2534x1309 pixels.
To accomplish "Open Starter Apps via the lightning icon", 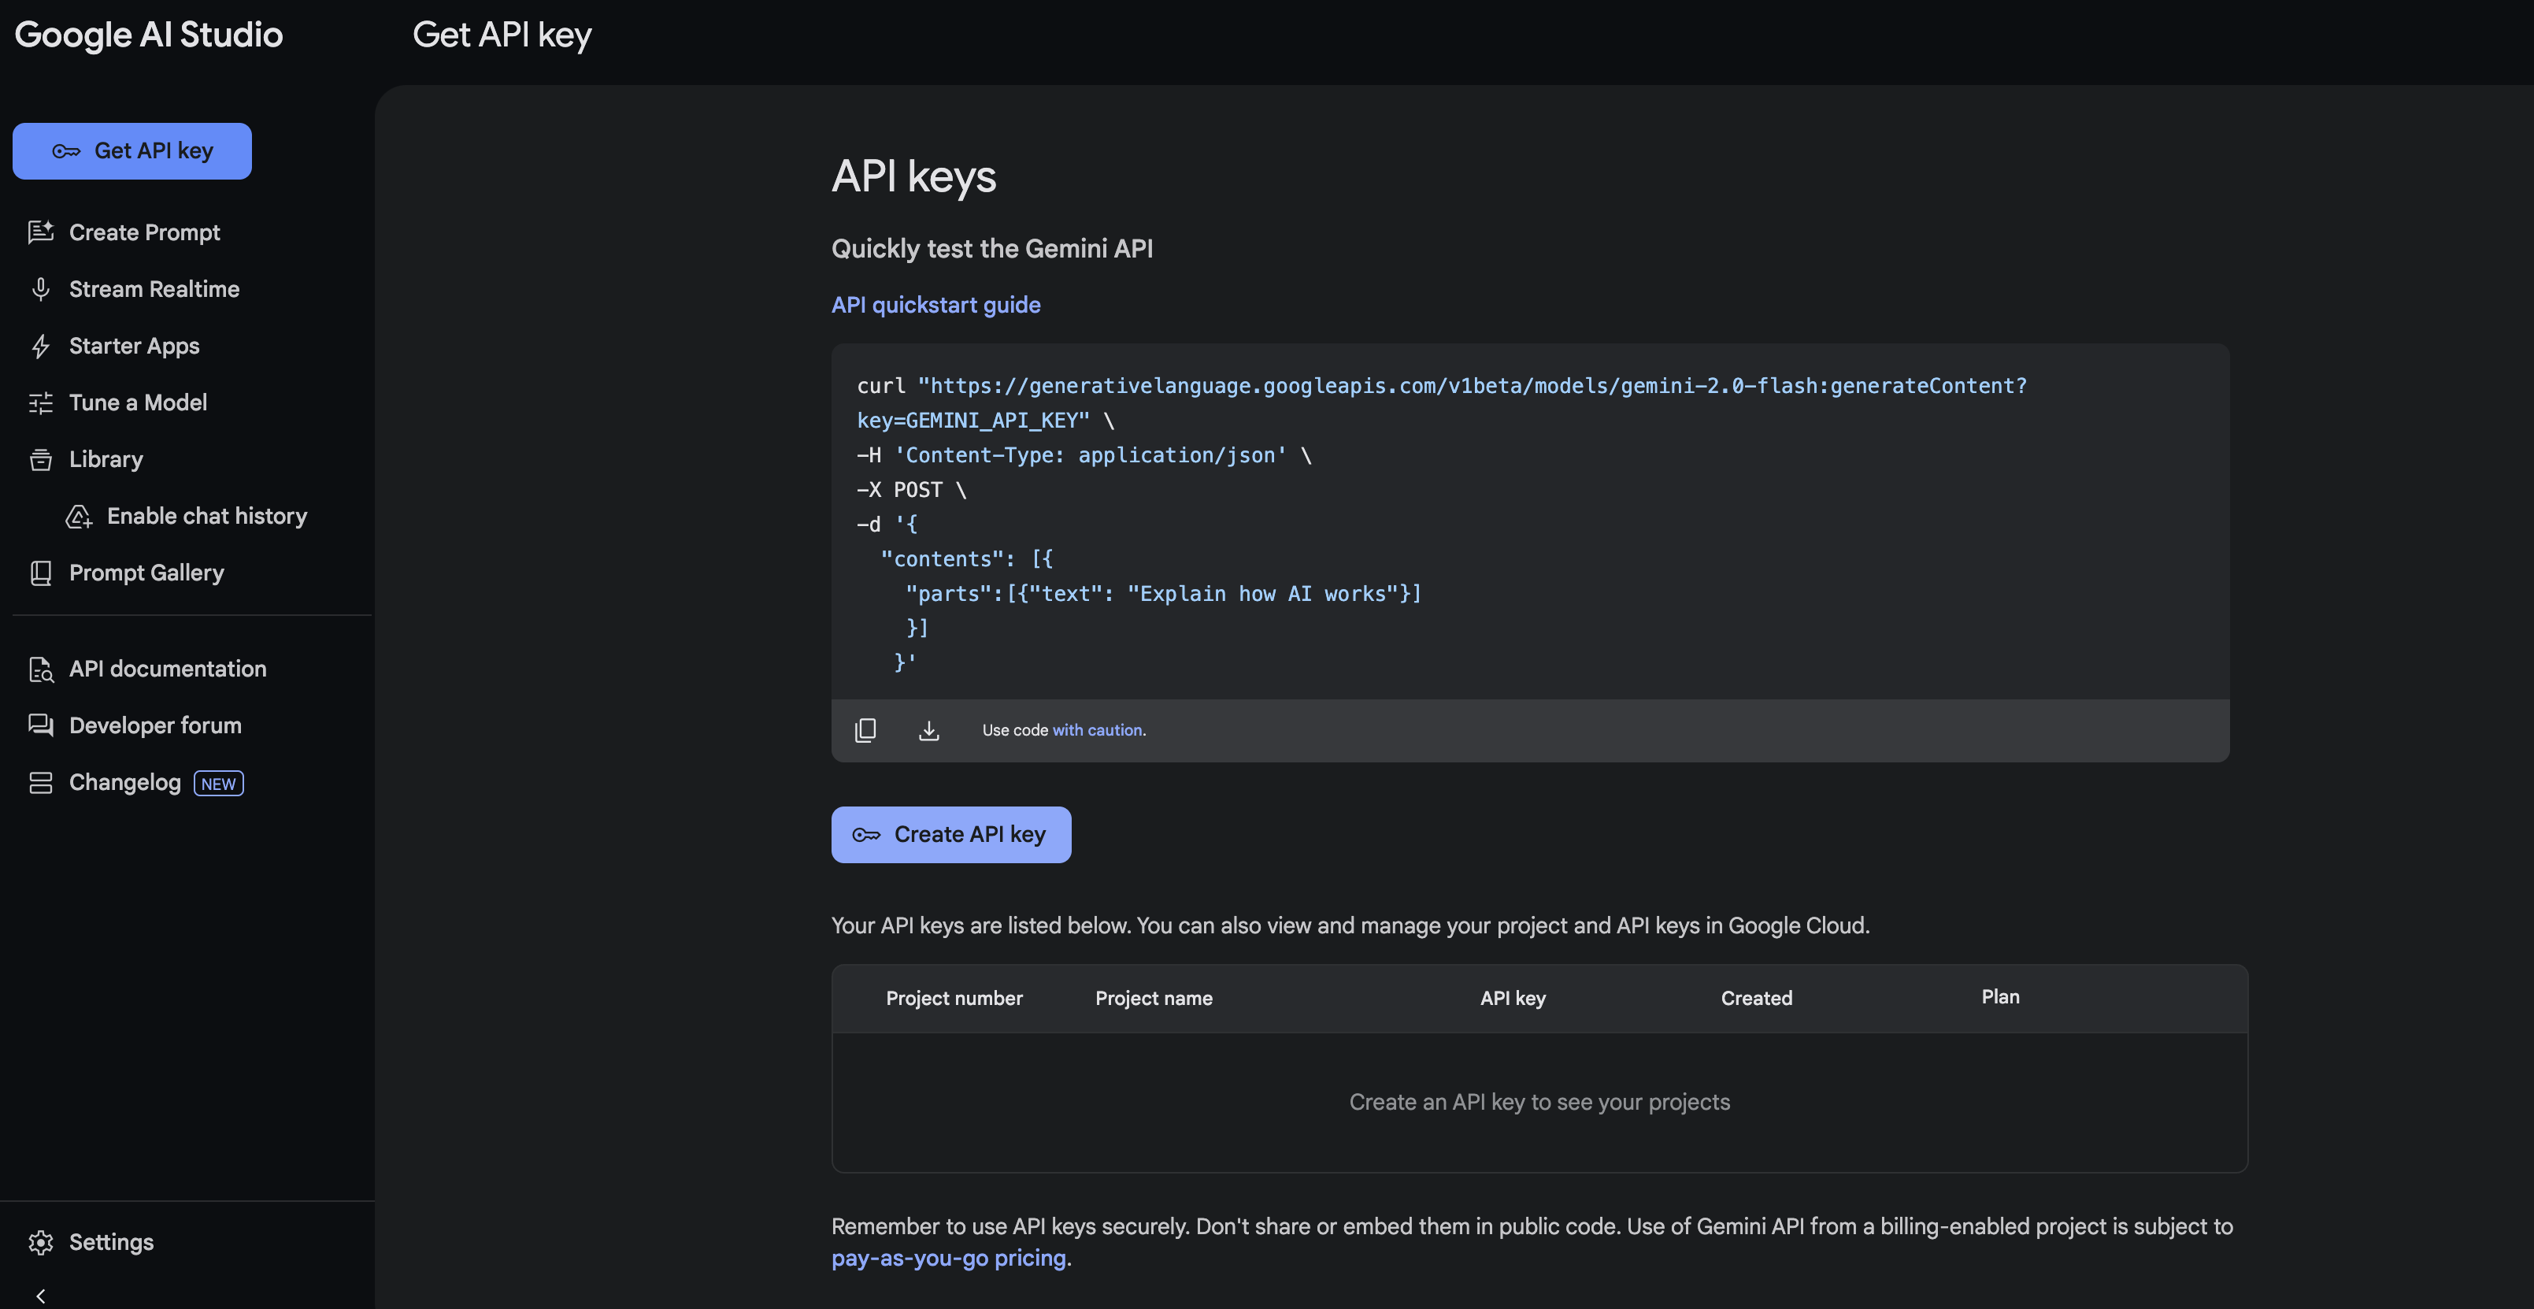I will 40,346.
